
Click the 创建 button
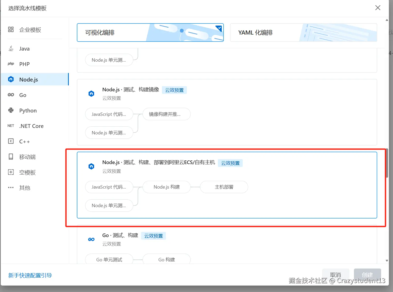pyautogui.click(x=367, y=275)
